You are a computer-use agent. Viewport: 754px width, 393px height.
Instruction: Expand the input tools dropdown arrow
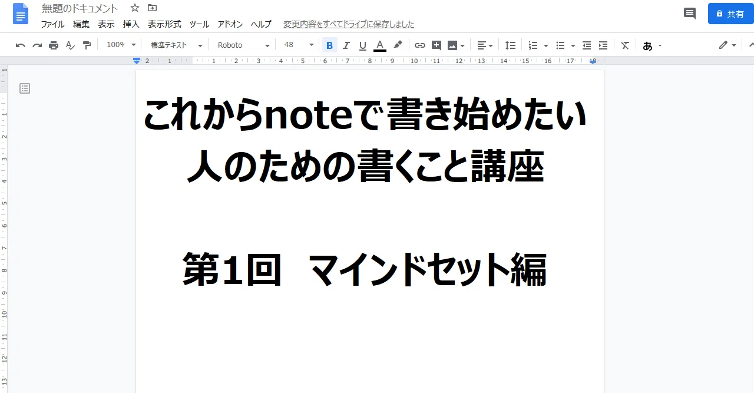660,45
